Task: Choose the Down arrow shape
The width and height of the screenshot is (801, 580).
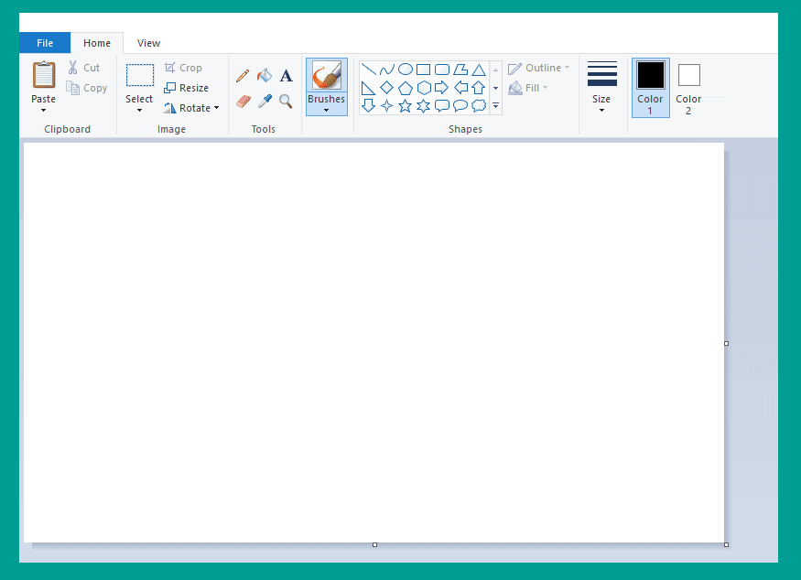Action: tap(368, 106)
